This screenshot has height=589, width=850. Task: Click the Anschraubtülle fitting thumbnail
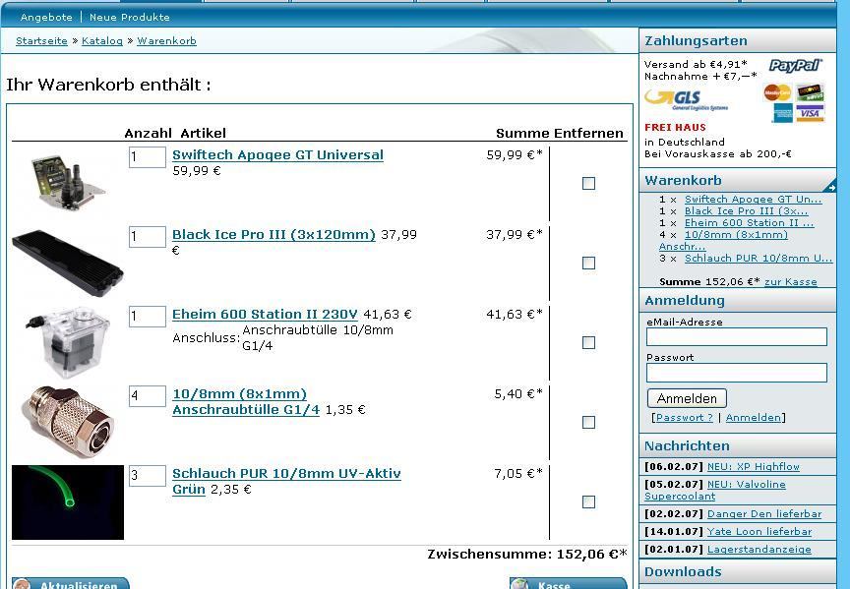68,422
